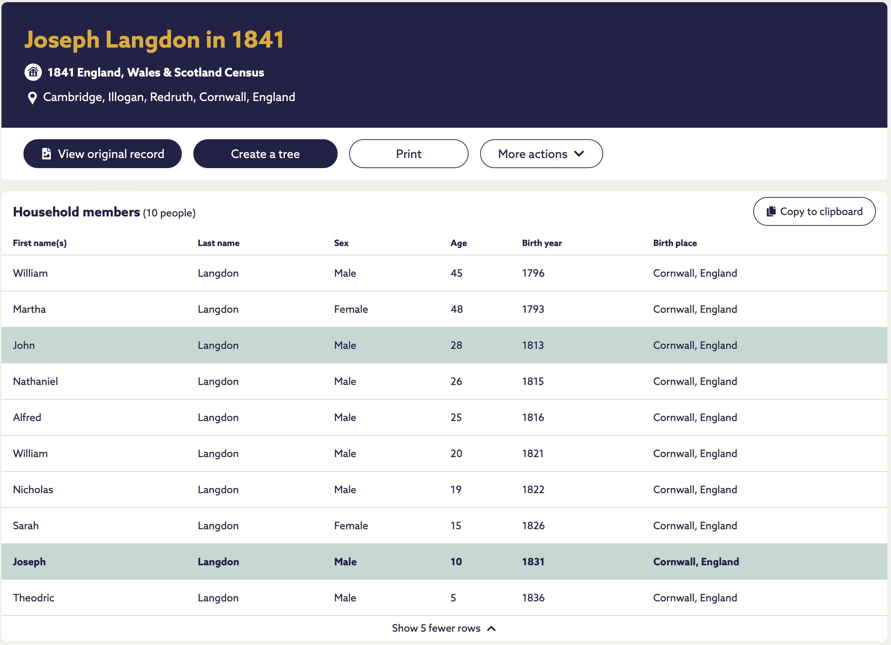
Task: Click the First name(s) column header
Action: point(40,243)
